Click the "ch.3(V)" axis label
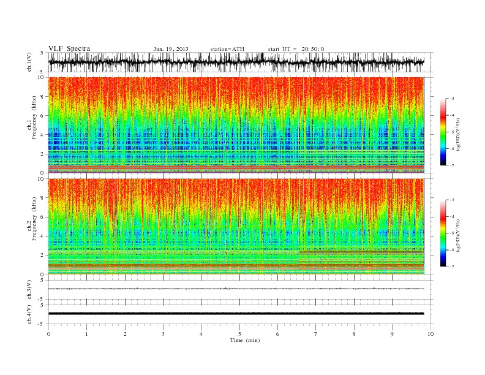Image resolution: width=485 pixels, height=375 pixels. (29, 290)
